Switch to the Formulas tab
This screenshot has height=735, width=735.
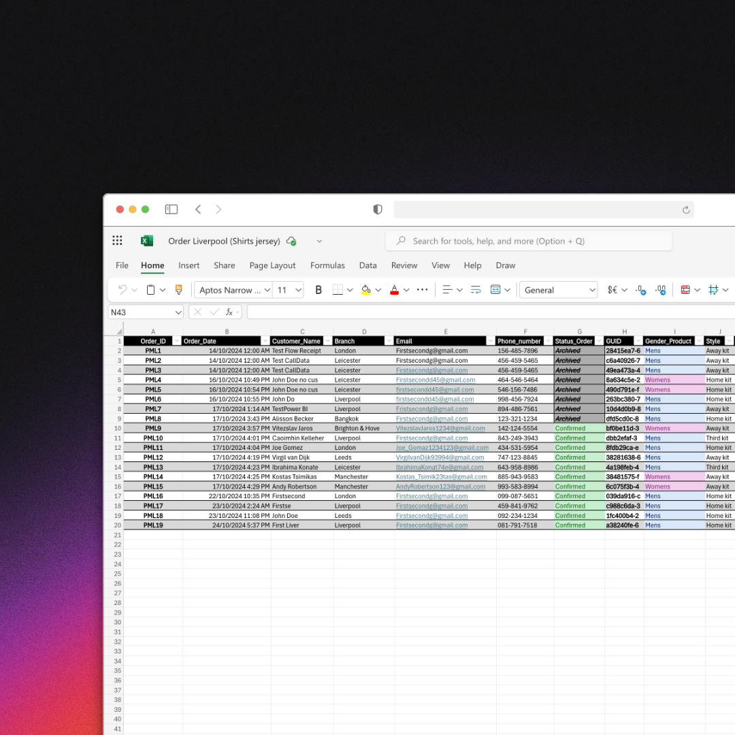[327, 265]
